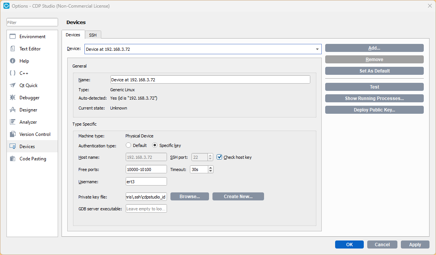Open the Environment options category

coord(32,36)
